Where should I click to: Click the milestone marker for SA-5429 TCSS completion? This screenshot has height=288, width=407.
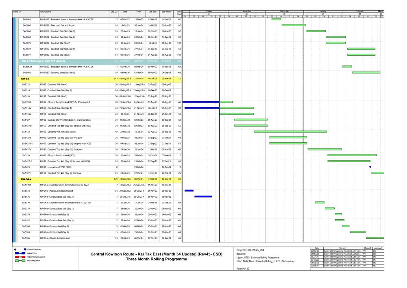pyautogui.click(x=370, y=167)
